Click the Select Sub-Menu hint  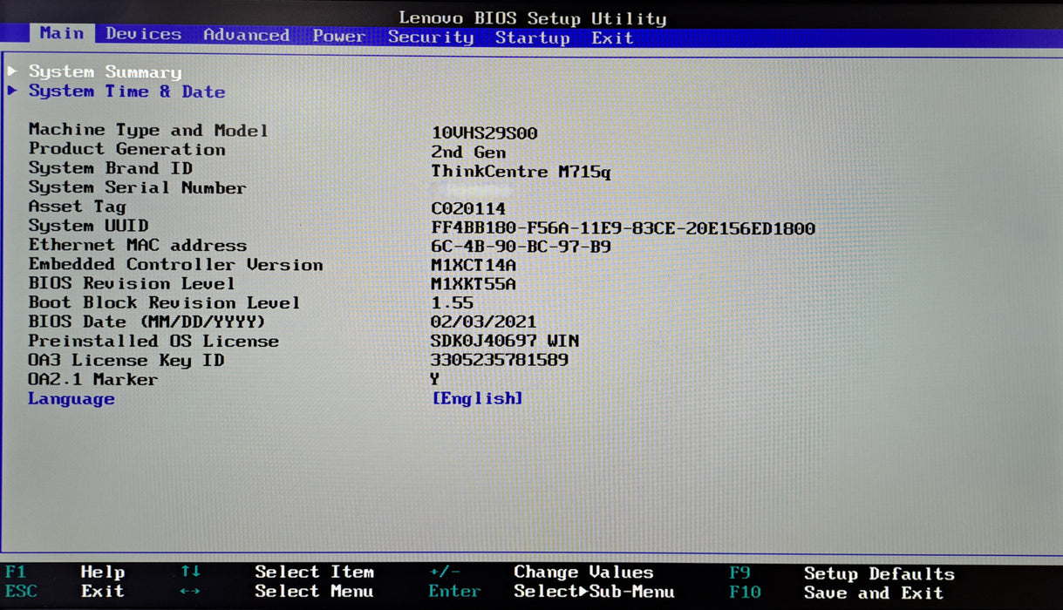click(594, 592)
